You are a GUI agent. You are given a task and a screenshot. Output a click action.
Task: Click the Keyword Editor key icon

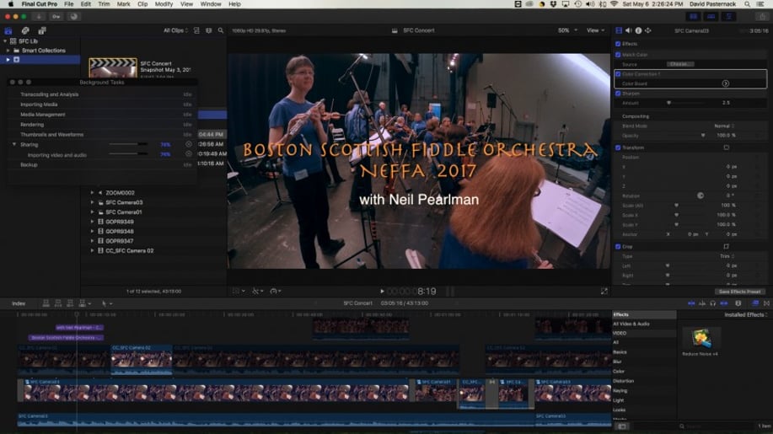pyautogui.click(x=56, y=16)
